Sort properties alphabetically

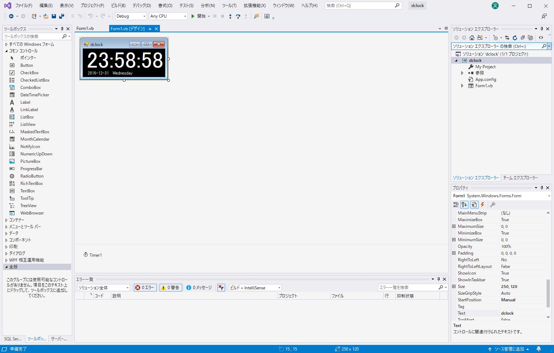pyautogui.click(x=464, y=205)
